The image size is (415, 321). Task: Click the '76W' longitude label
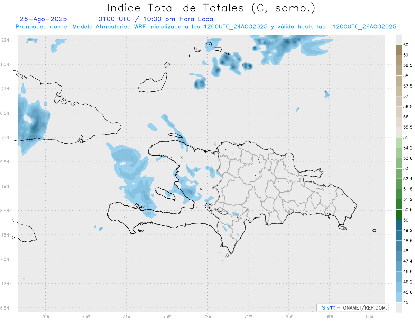coord(45,316)
